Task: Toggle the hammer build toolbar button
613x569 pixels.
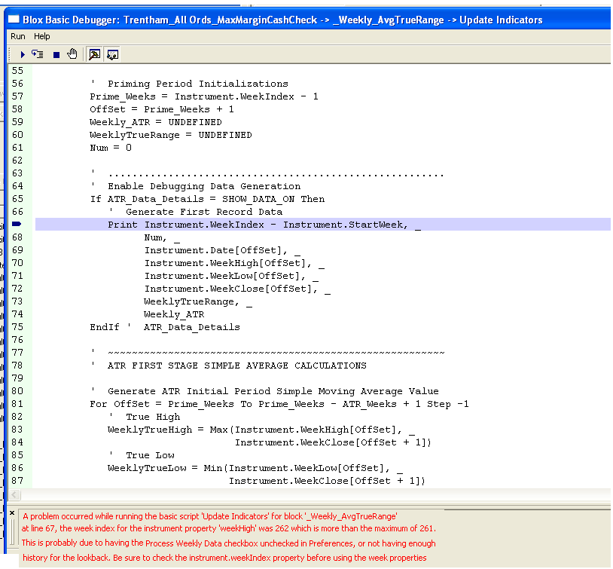Action: coord(94,54)
